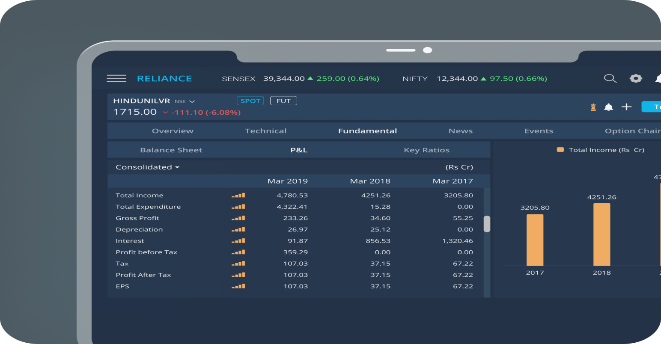The height and width of the screenshot is (344, 661).
Task: Click Mar 2018 column header
Action: 370,181
